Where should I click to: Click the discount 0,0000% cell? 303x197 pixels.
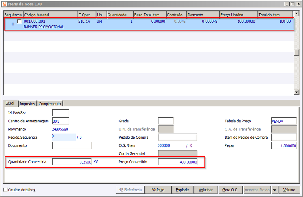pos(210,22)
